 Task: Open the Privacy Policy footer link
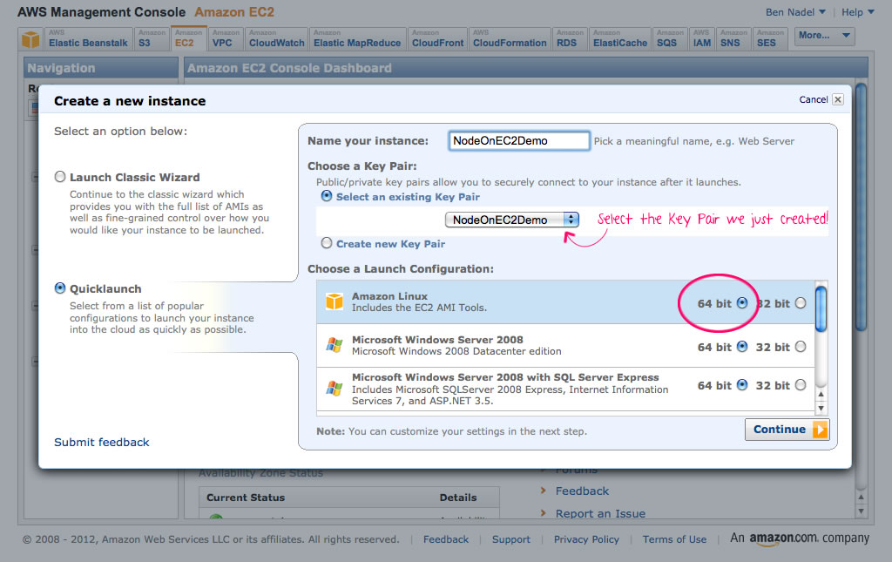coord(586,539)
